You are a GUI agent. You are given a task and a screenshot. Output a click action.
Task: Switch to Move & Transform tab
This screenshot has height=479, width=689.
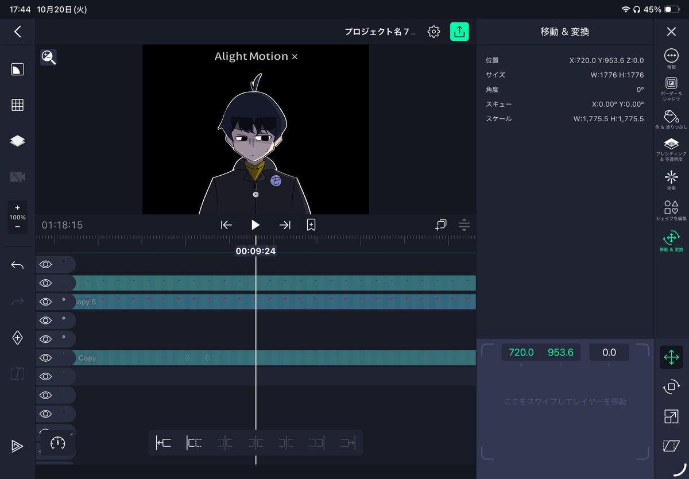click(671, 242)
